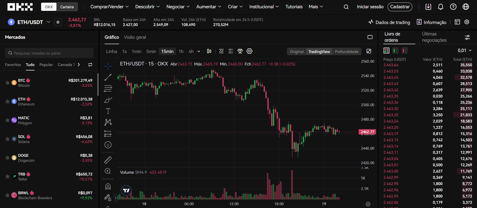Screen dimensions: 477x208
Task: Click the compare scales icon
Action: [x=240, y=51]
